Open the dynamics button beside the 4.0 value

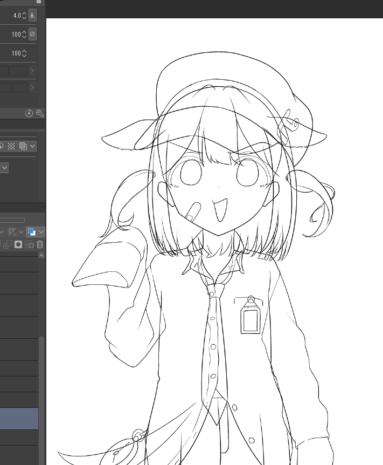(x=32, y=15)
